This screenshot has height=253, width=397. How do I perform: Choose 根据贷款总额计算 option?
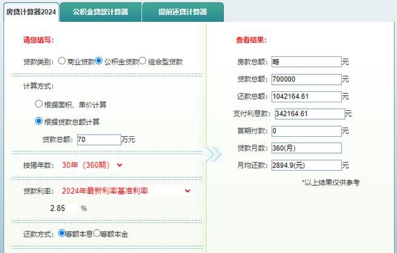39,121
